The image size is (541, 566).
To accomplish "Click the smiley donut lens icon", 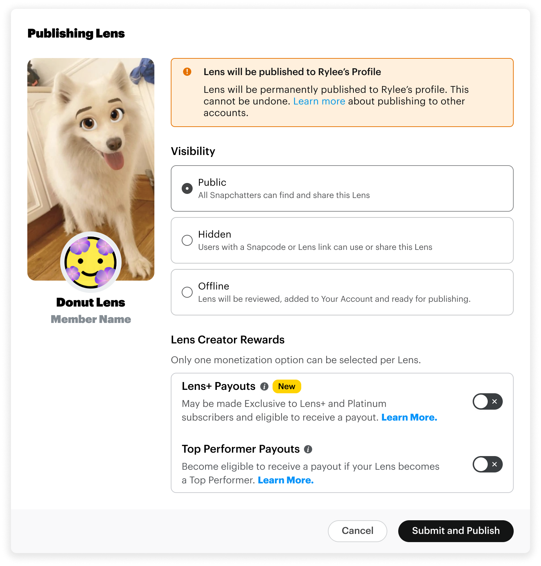I will click(91, 262).
